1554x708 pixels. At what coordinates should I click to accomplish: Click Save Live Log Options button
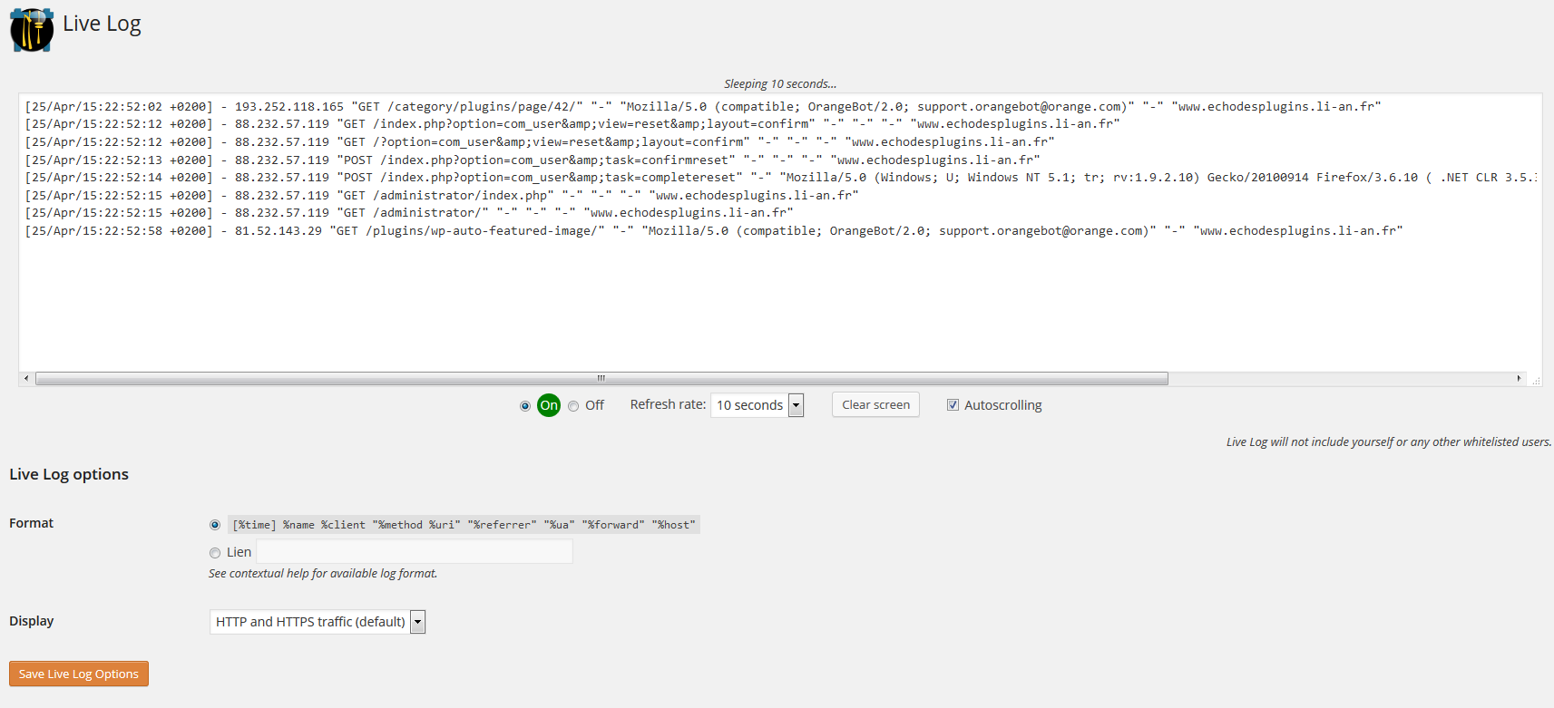[79, 674]
